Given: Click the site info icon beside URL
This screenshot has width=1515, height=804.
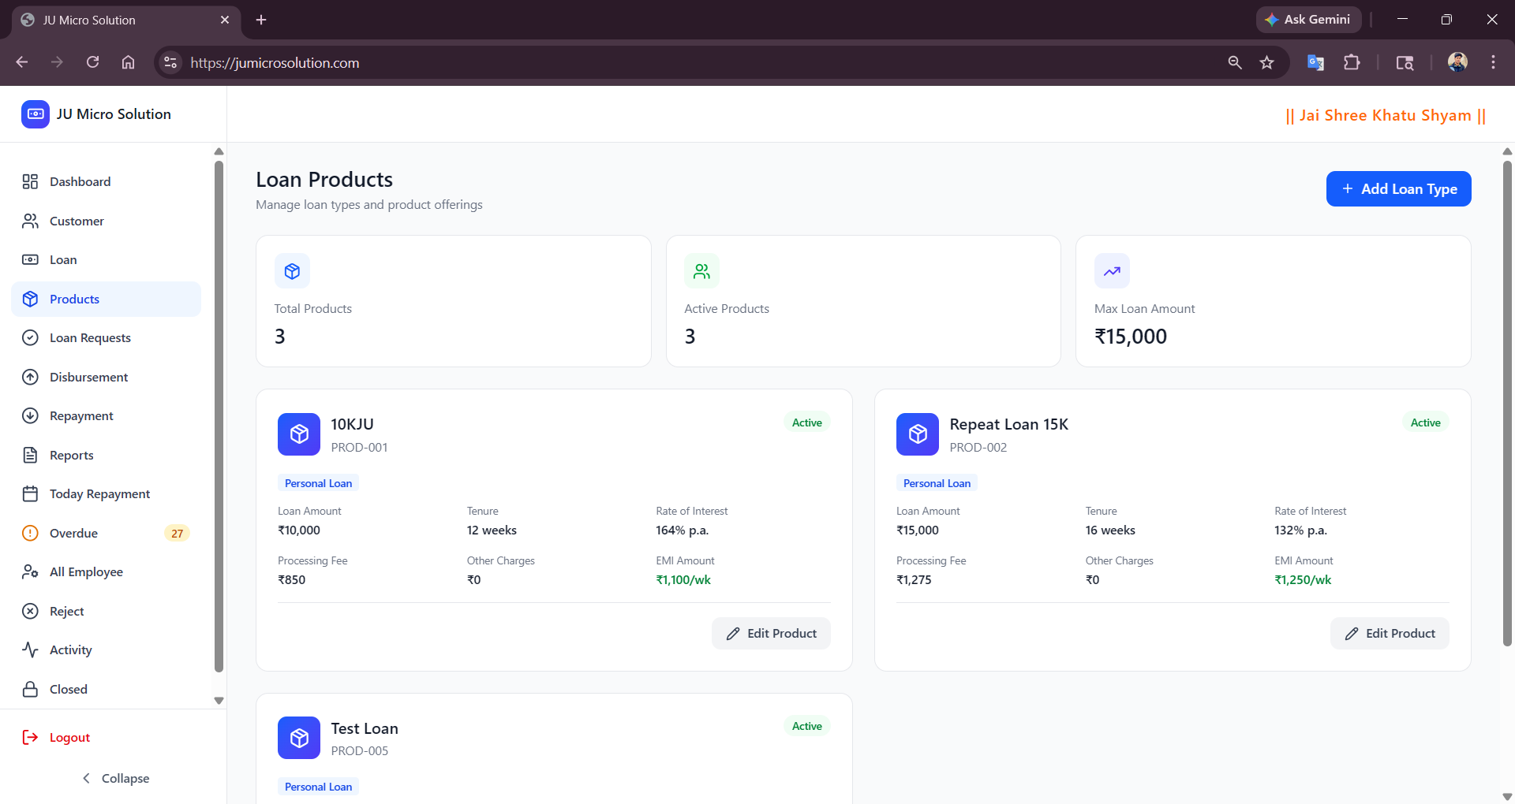Looking at the screenshot, I should [170, 62].
